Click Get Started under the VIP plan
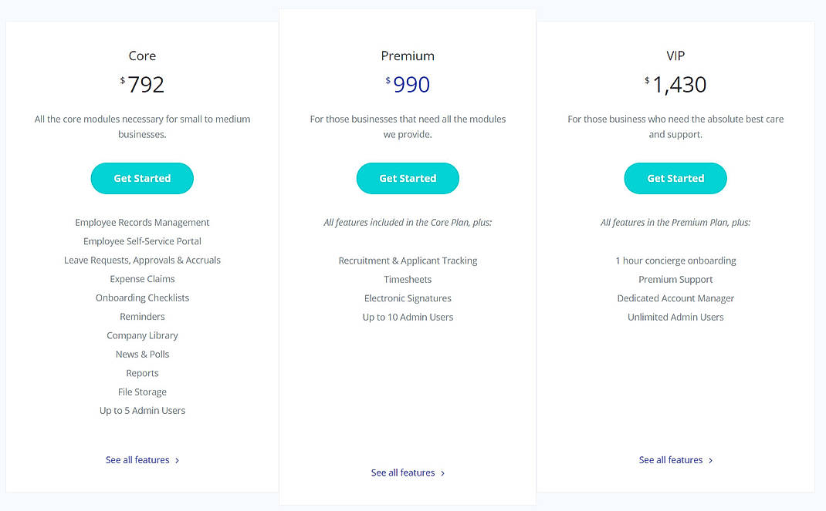This screenshot has width=826, height=511. click(x=675, y=178)
